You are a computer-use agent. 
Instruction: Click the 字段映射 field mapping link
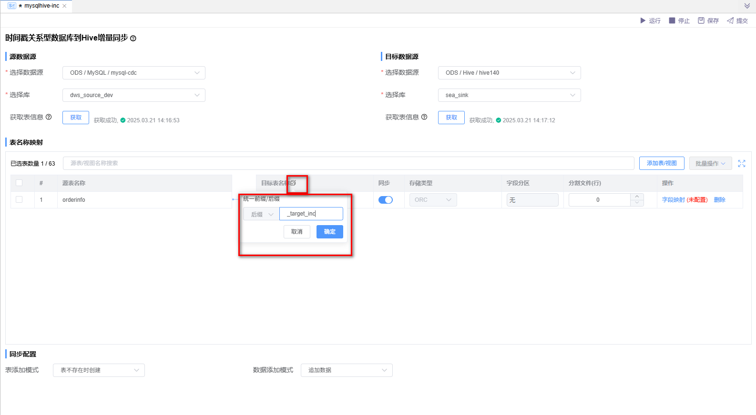coord(673,200)
